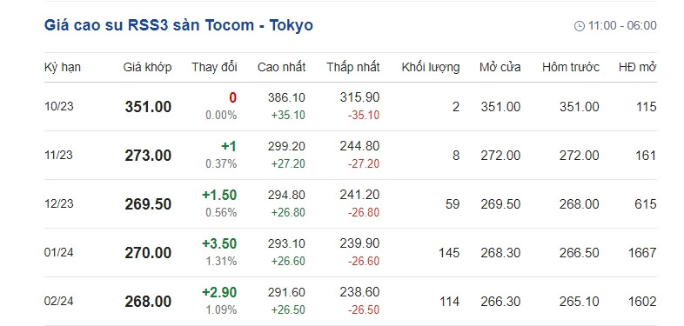Click the 351.00 matched price

click(x=148, y=107)
